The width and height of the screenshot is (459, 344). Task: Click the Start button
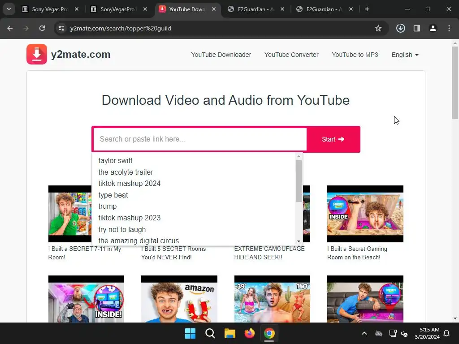click(333, 139)
